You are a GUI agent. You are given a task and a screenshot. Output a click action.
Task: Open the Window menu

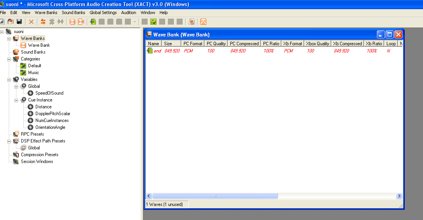pos(148,13)
